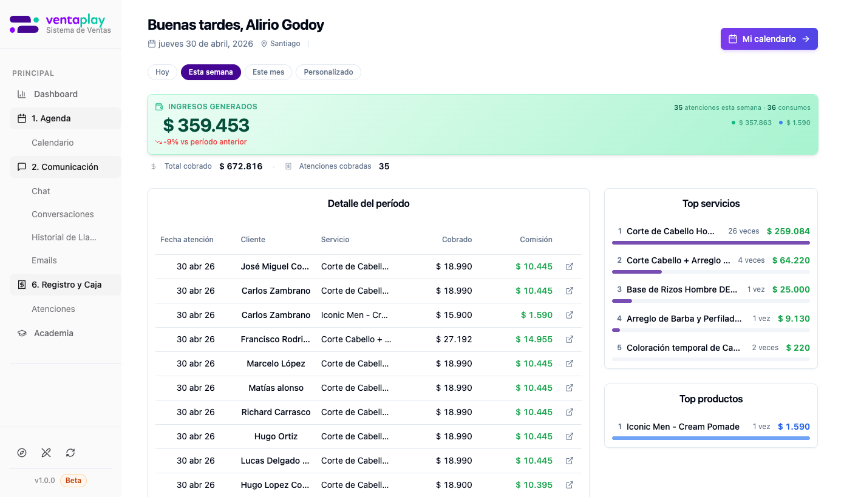Click the blue $ 1.590 products legend
844x497 pixels.
(795, 123)
